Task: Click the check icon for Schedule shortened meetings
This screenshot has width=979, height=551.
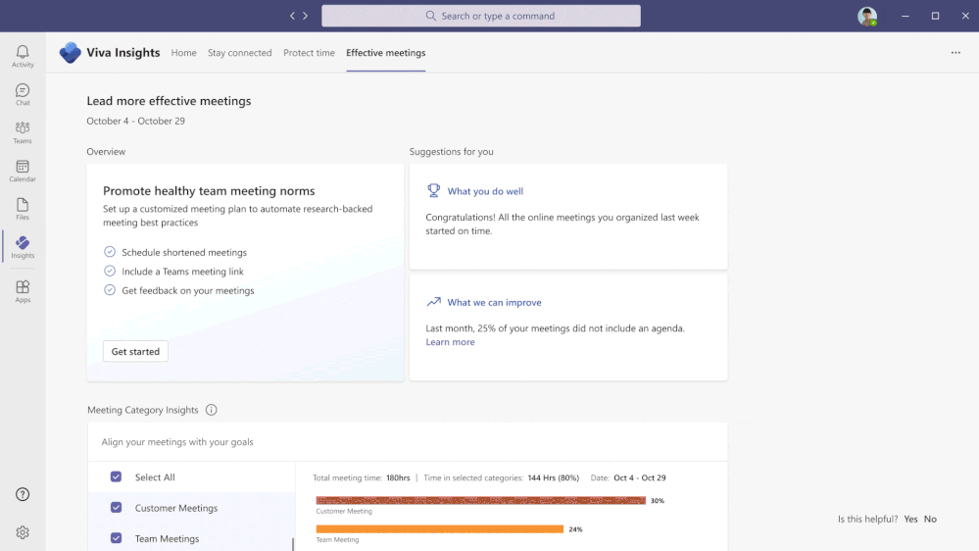Action: click(110, 252)
